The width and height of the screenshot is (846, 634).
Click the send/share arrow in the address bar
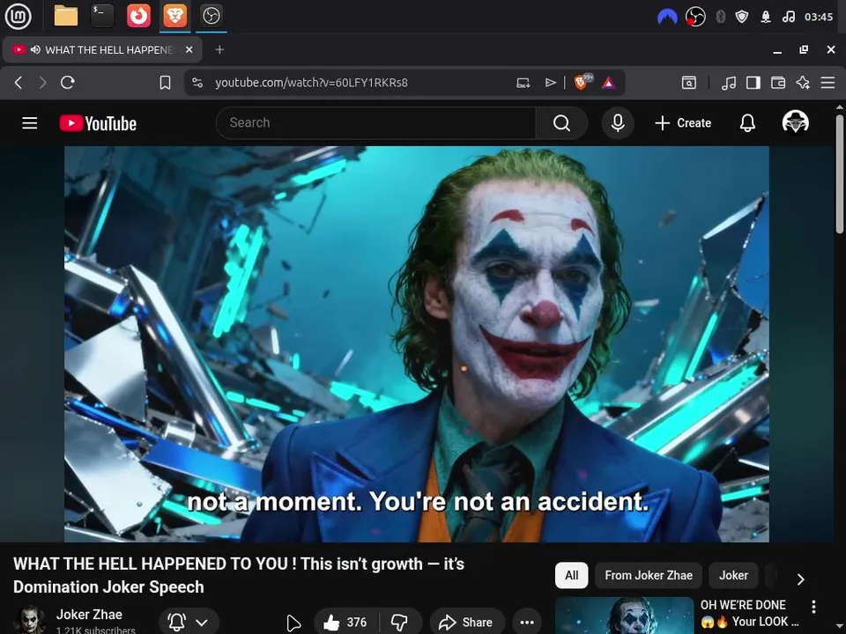(x=550, y=83)
